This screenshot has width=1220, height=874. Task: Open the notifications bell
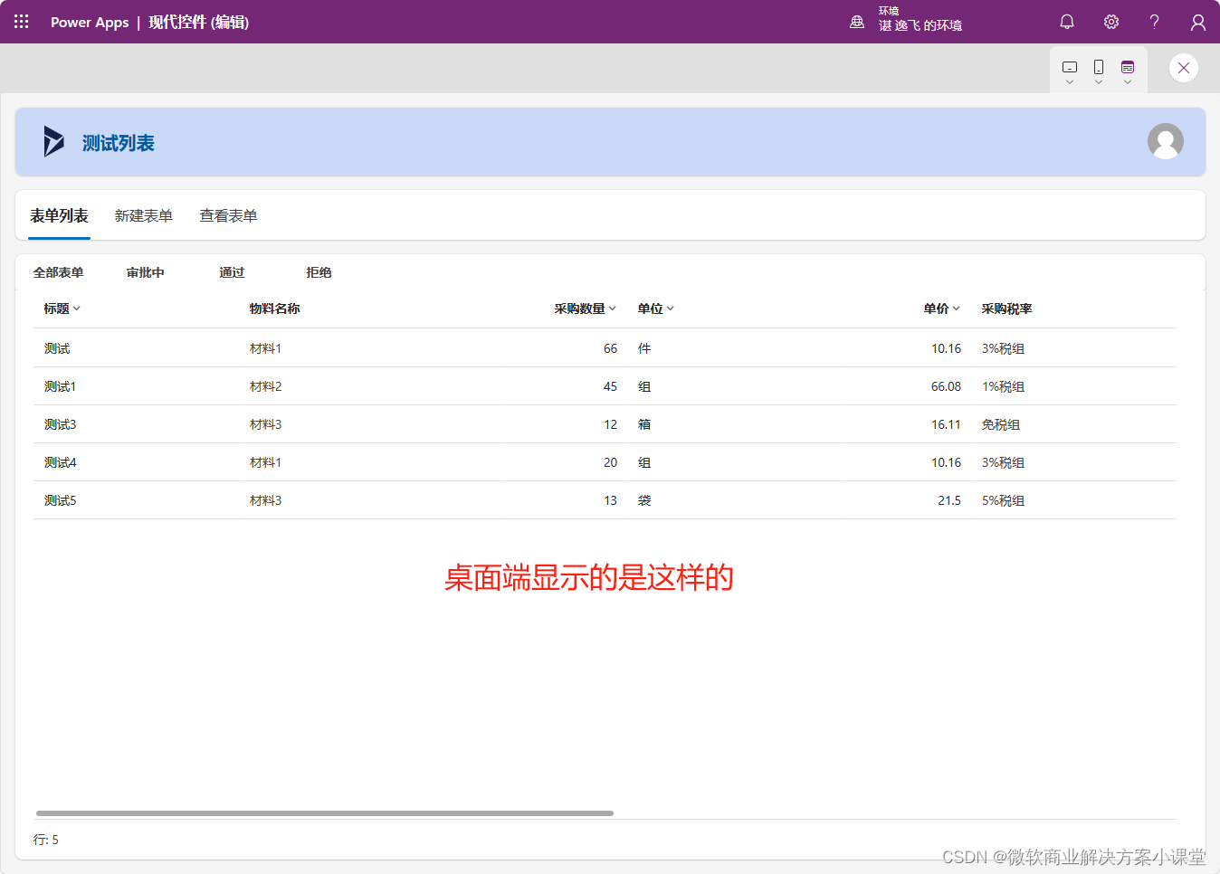tap(1067, 22)
